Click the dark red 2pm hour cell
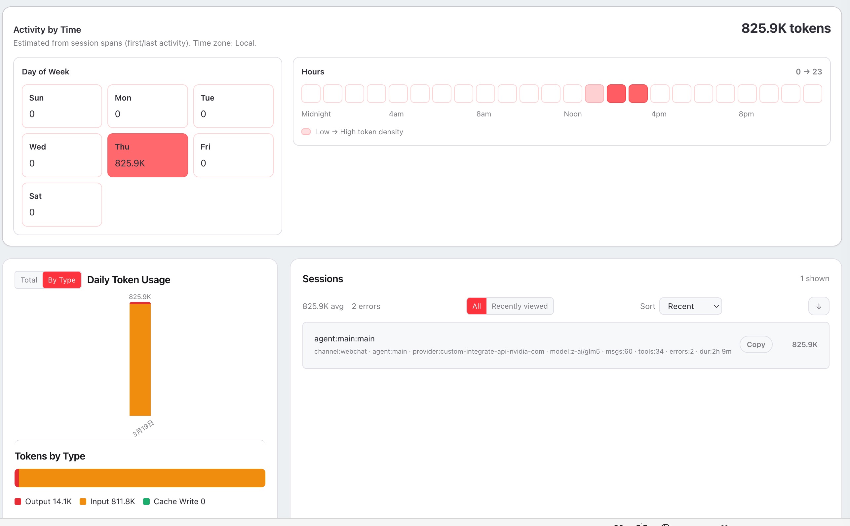The image size is (850, 526). pos(616,94)
